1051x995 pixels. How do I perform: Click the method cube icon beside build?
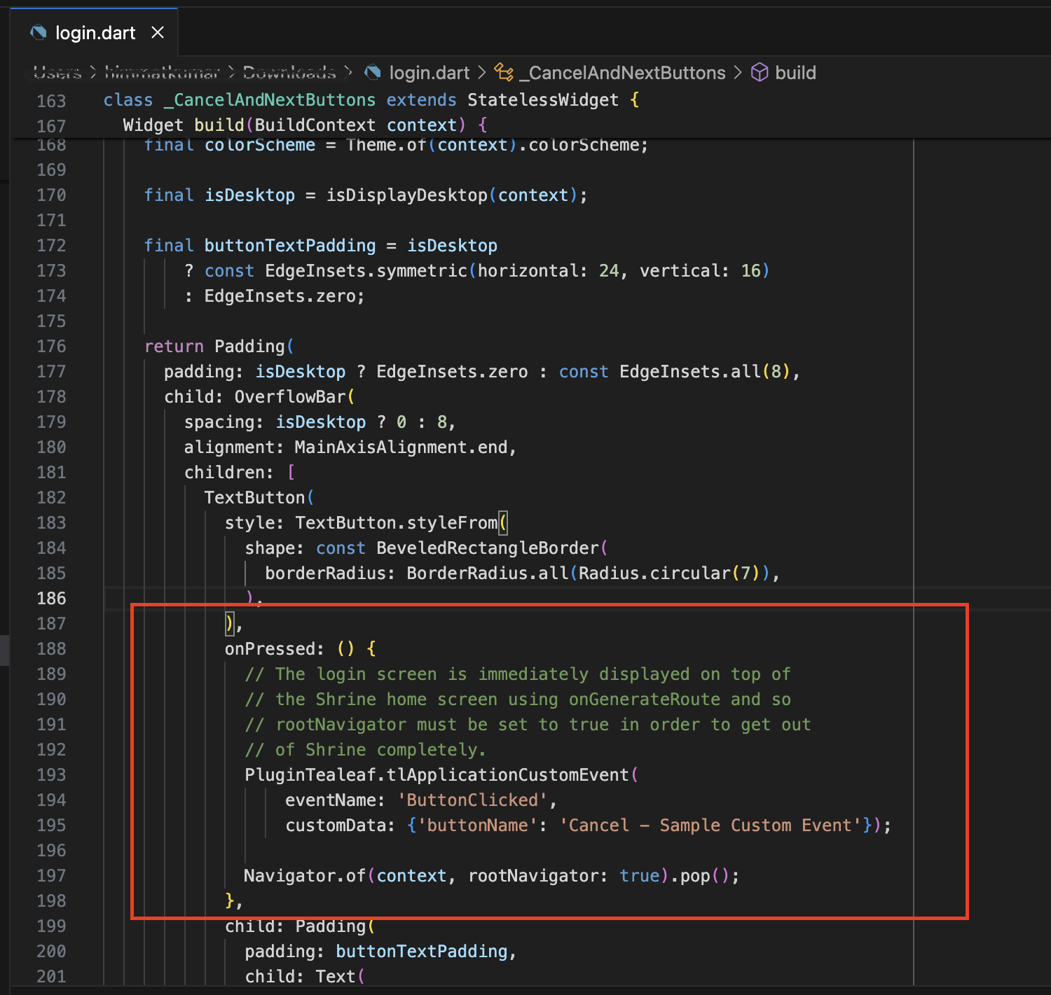760,72
